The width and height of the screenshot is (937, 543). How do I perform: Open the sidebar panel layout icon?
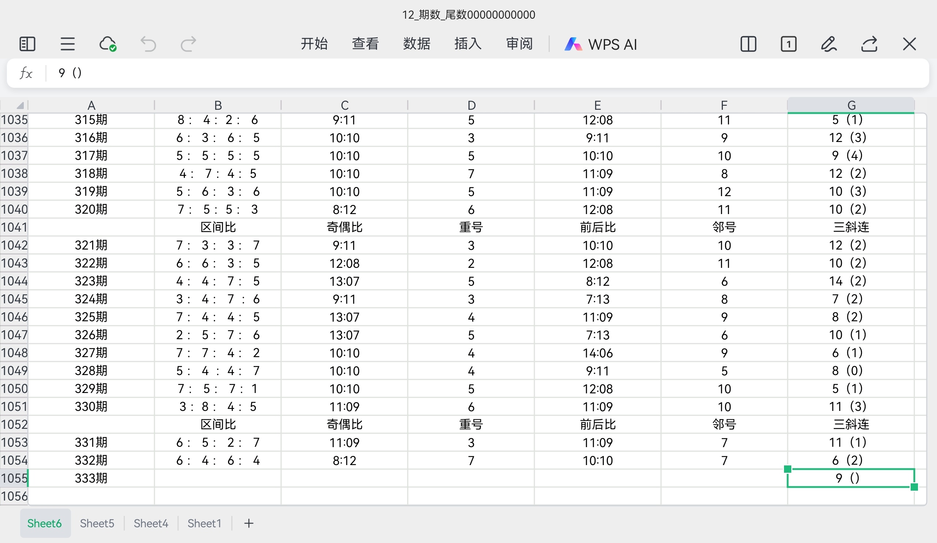coord(27,44)
